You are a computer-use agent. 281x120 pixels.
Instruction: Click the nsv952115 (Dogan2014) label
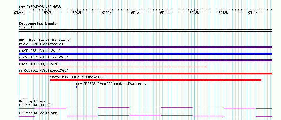[x=39, y=64]
